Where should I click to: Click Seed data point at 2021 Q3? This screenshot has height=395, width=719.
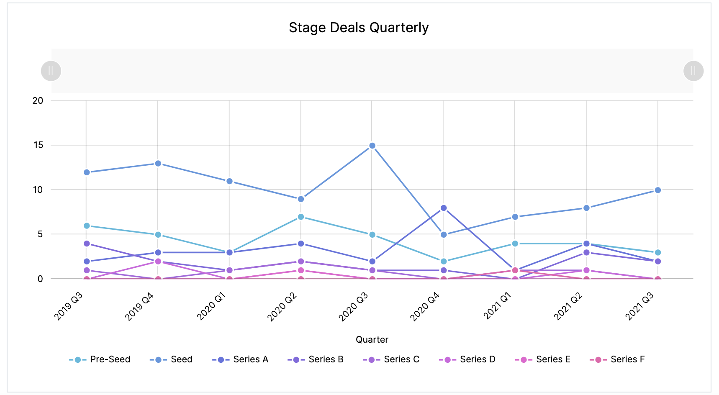click(x=657, y=190)
